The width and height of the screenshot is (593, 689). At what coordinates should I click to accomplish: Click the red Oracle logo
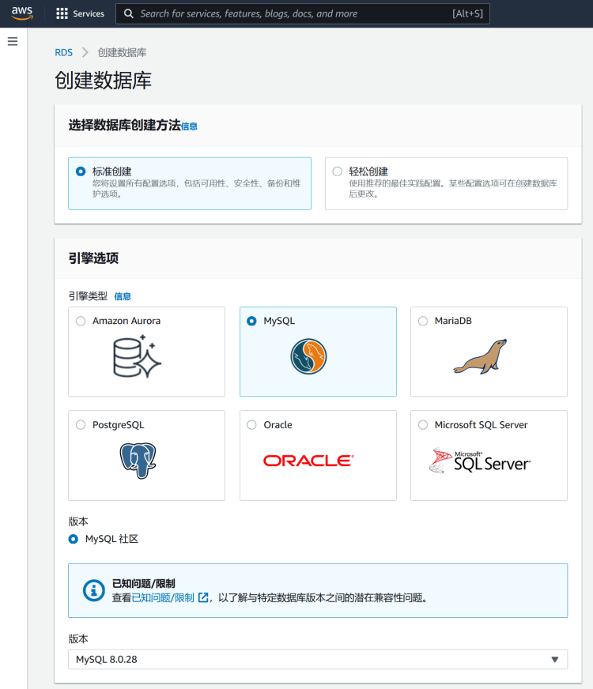click(308, 461)
